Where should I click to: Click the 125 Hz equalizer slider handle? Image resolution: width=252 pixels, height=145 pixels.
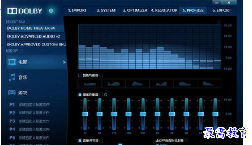tap(114, 114)
